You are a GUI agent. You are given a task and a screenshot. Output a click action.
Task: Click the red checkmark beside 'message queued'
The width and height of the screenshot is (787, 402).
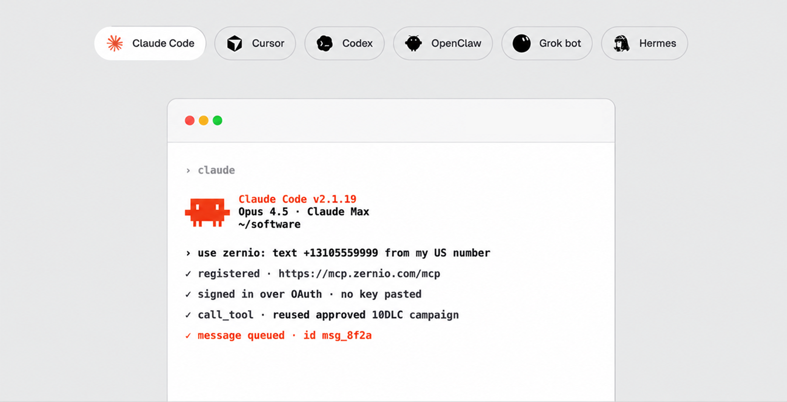click(188, 336)
